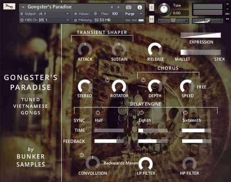This screenshot has height=182, width=231.
Task: Click the Voices note icon
Action: point(76,14)
